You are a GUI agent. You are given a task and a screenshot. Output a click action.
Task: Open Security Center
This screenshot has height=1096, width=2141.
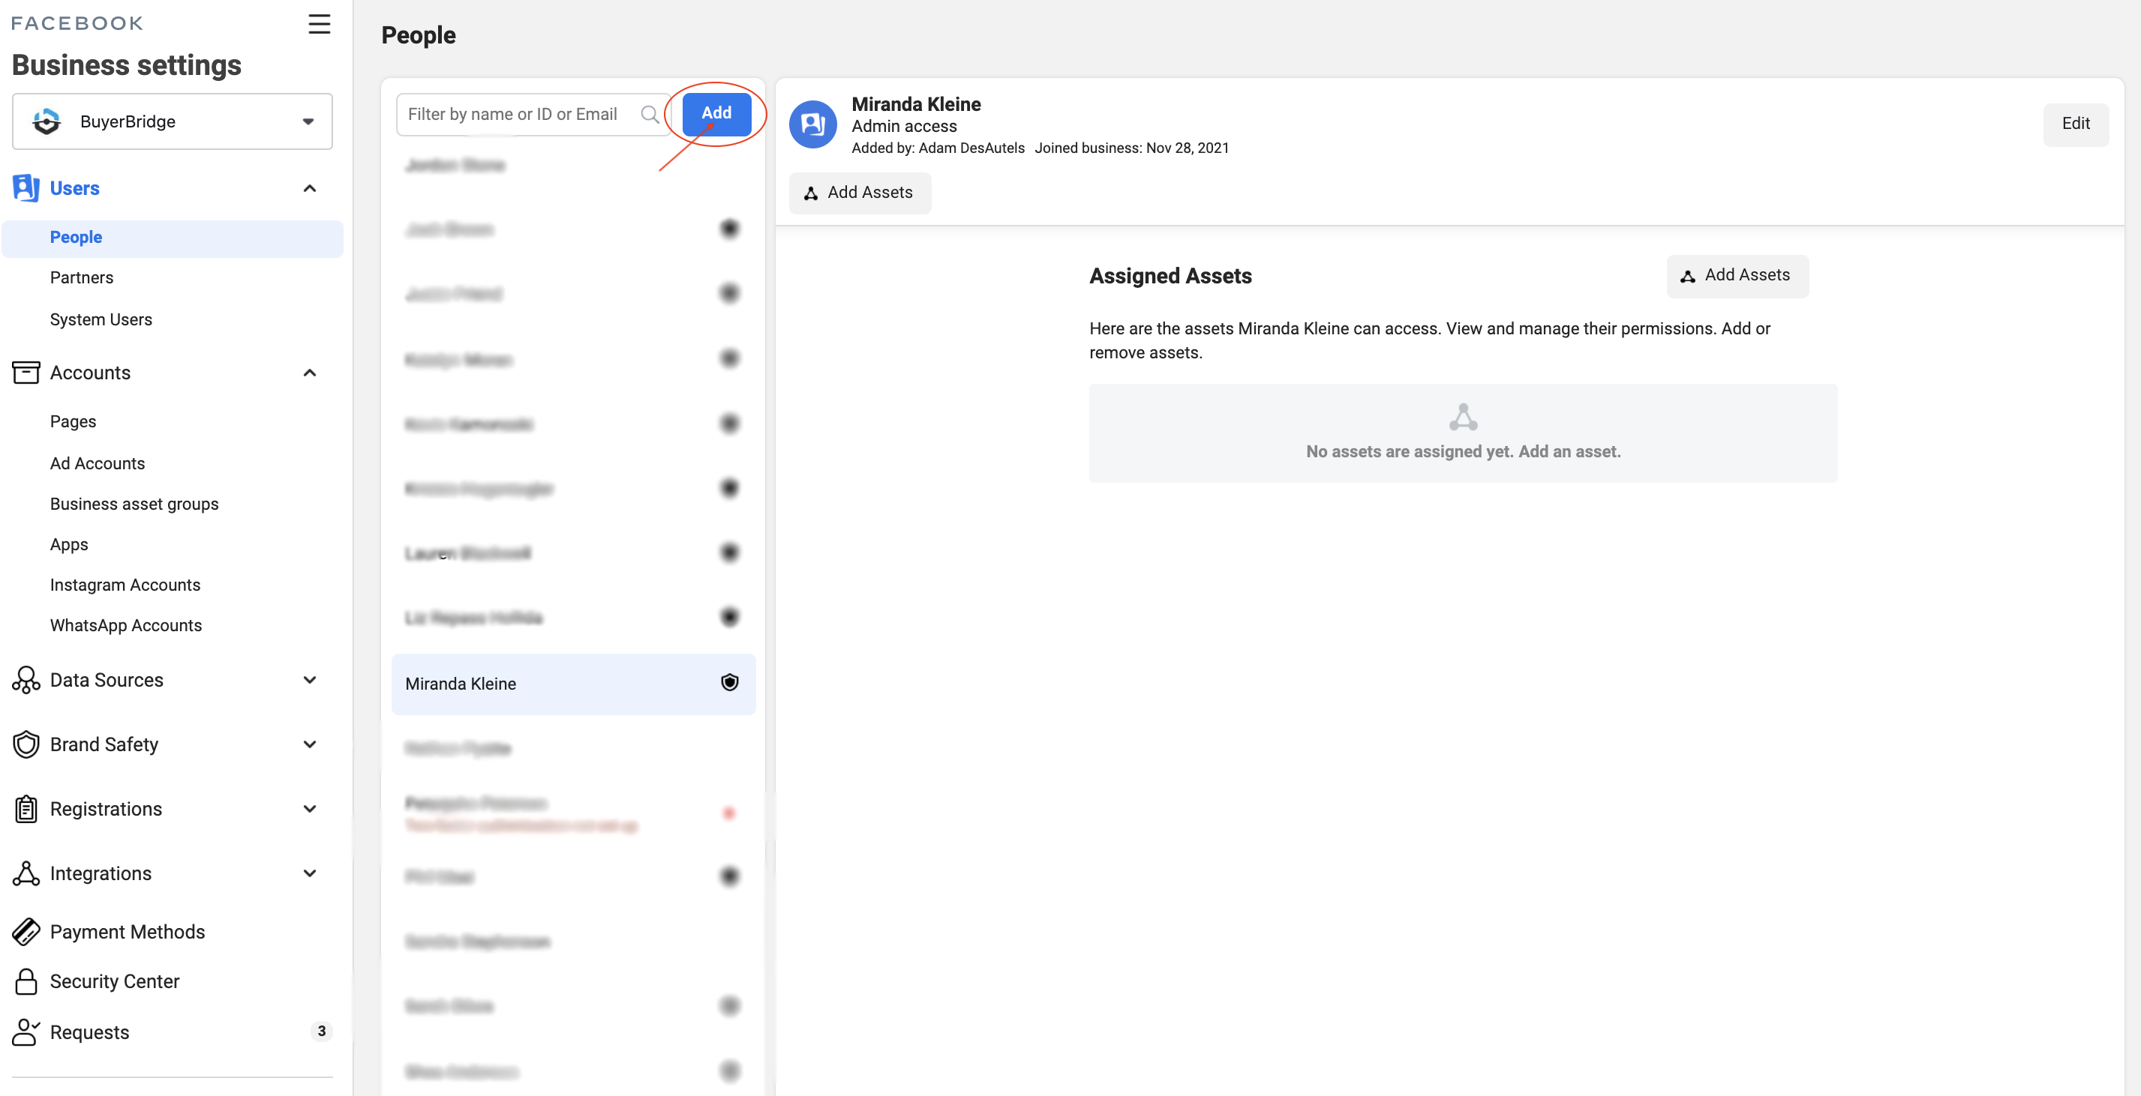tap(115, 981)
